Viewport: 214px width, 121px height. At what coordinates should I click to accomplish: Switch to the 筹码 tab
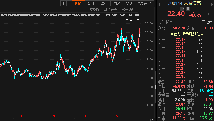pos(104,3)
